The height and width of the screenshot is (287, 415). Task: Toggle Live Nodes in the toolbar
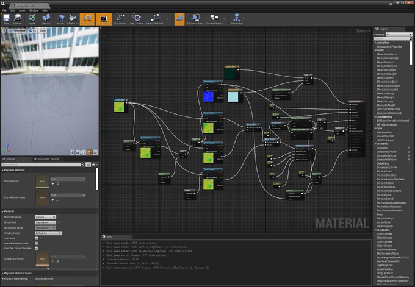(x=120, y=19)
